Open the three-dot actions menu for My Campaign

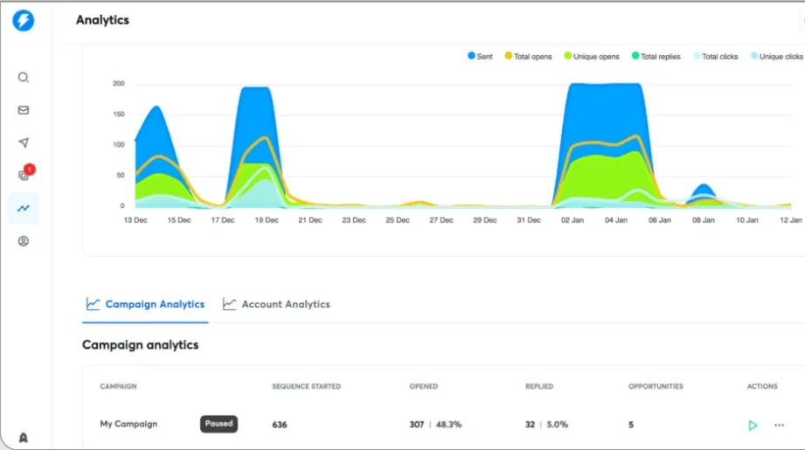[x=779, y=426]
